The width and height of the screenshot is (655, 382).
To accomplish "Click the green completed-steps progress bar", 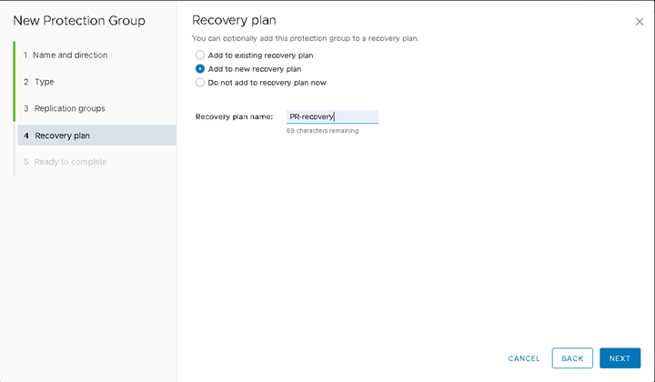I will [15, 82].
